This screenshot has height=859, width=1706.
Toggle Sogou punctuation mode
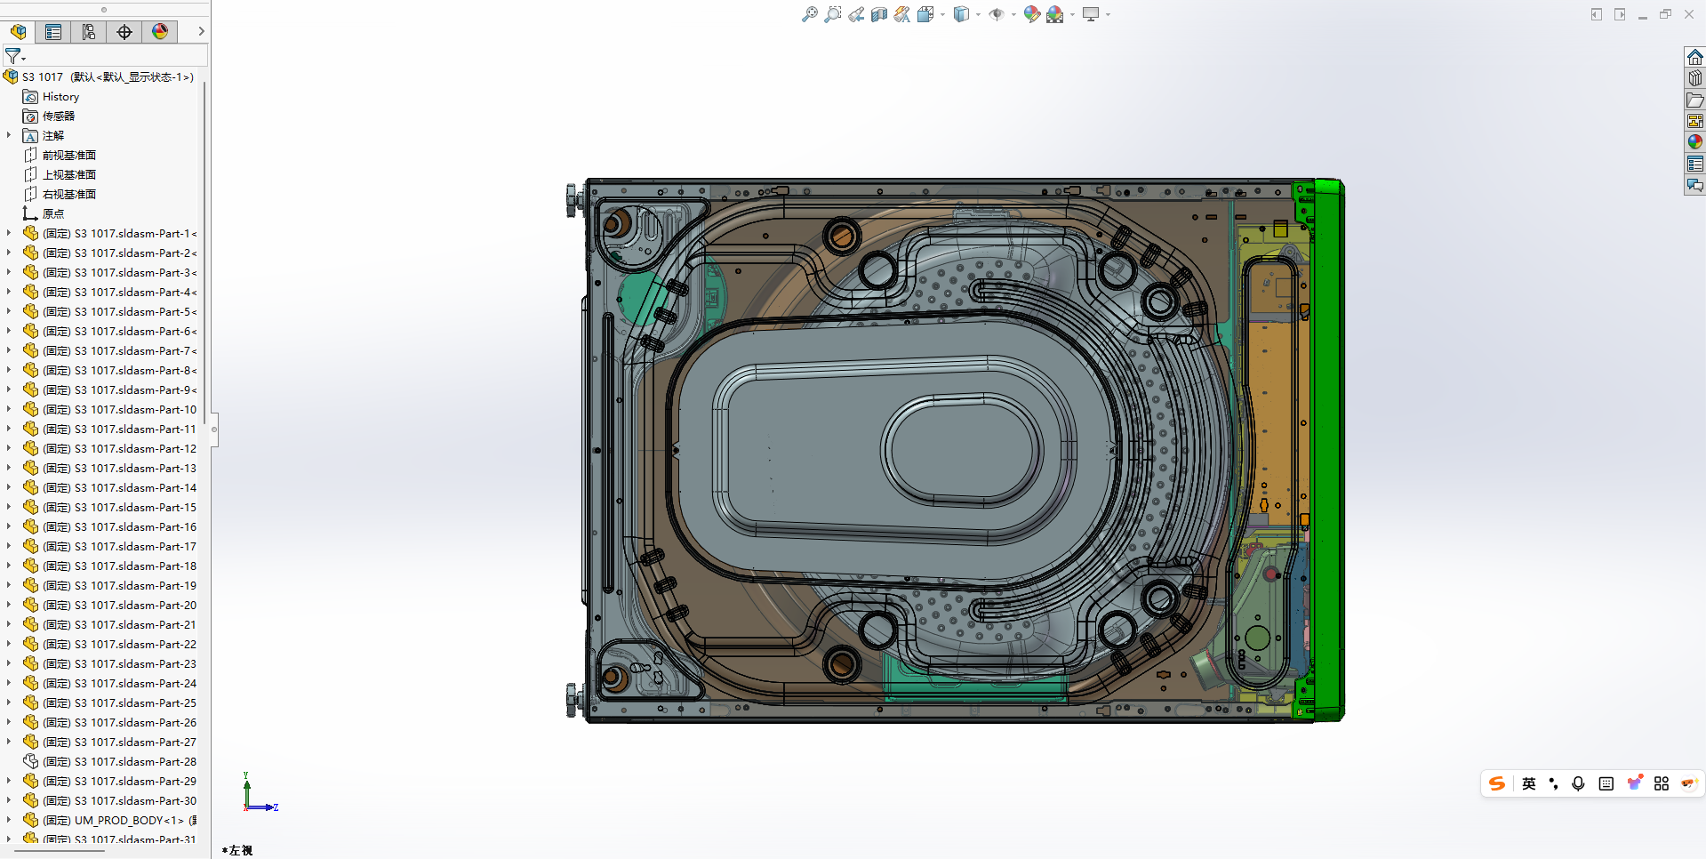click(x=1553, y=783)
